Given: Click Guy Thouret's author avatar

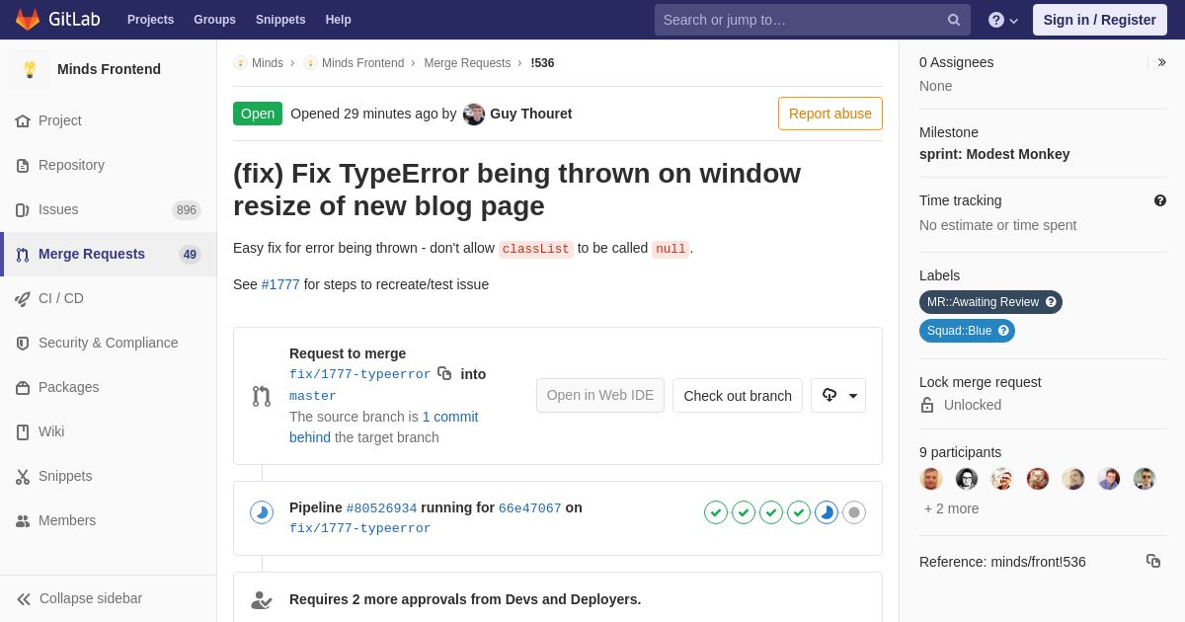Looking at the screenshot, I should pos(474,114).
